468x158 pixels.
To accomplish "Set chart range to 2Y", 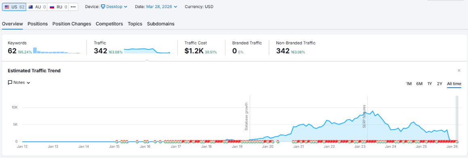I will pos(439,84).
